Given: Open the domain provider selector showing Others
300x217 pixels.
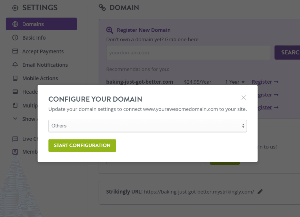Looking at the screenshot, I should [x=147, y=126].
